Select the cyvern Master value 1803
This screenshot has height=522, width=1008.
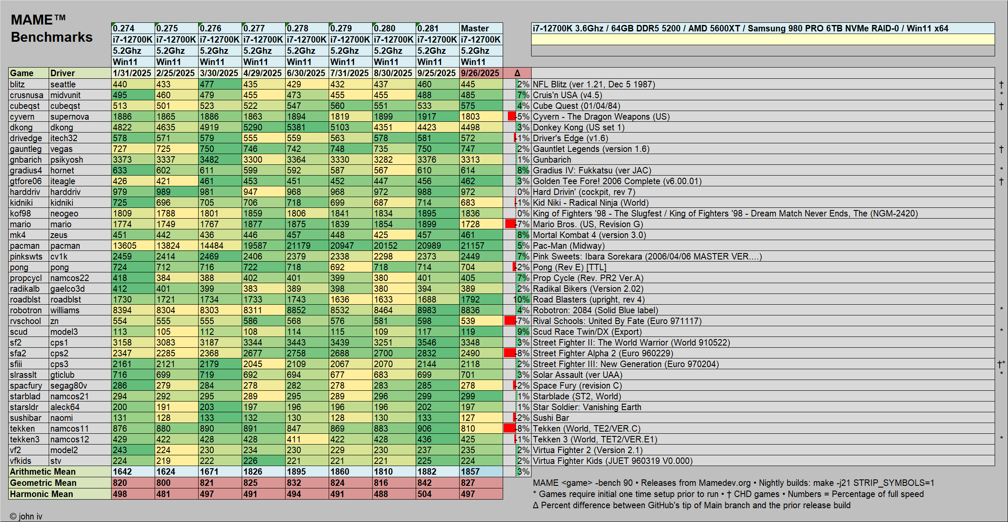coord(481,117)
